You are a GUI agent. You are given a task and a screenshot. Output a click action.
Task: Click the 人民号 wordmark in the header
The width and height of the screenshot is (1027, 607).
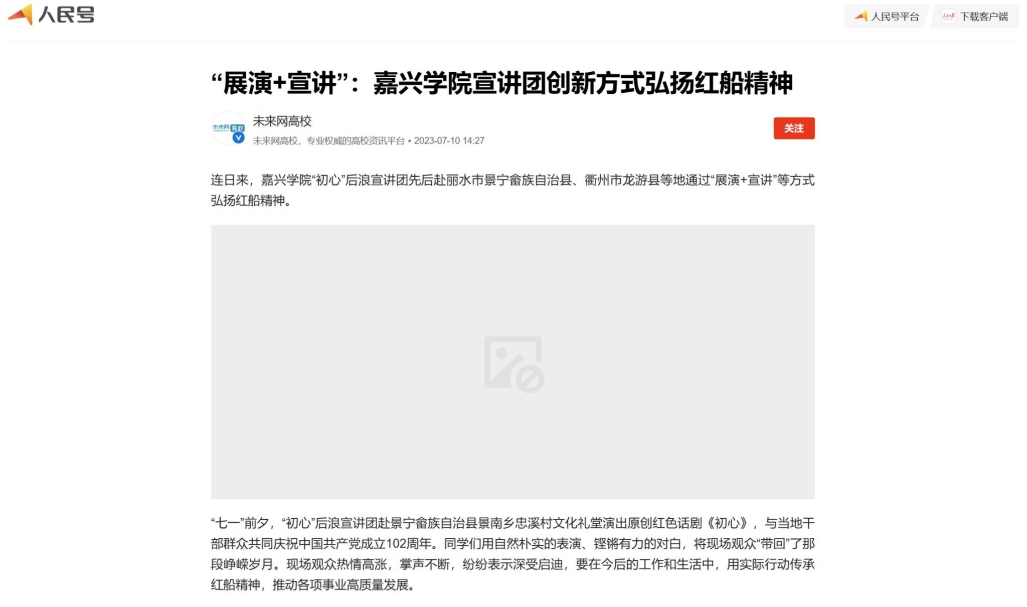[x=66, y=15]
